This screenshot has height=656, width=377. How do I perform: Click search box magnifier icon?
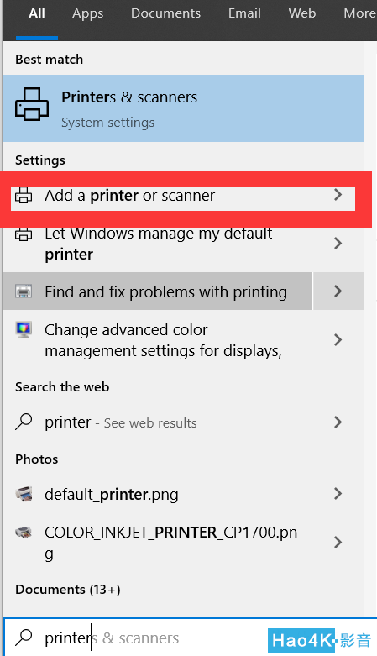[24, 638]
